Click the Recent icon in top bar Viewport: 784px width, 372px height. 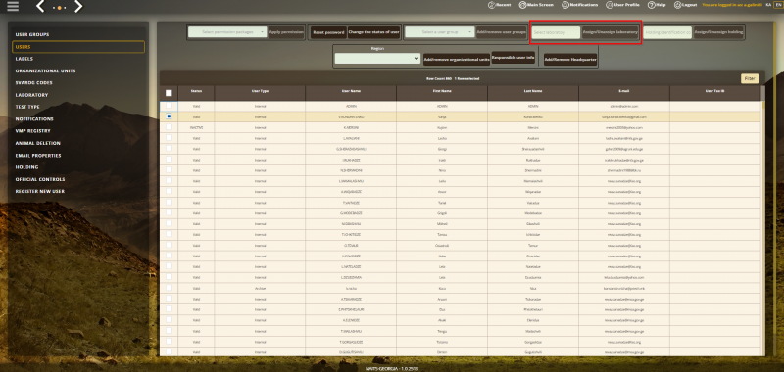tap(492, 5)
